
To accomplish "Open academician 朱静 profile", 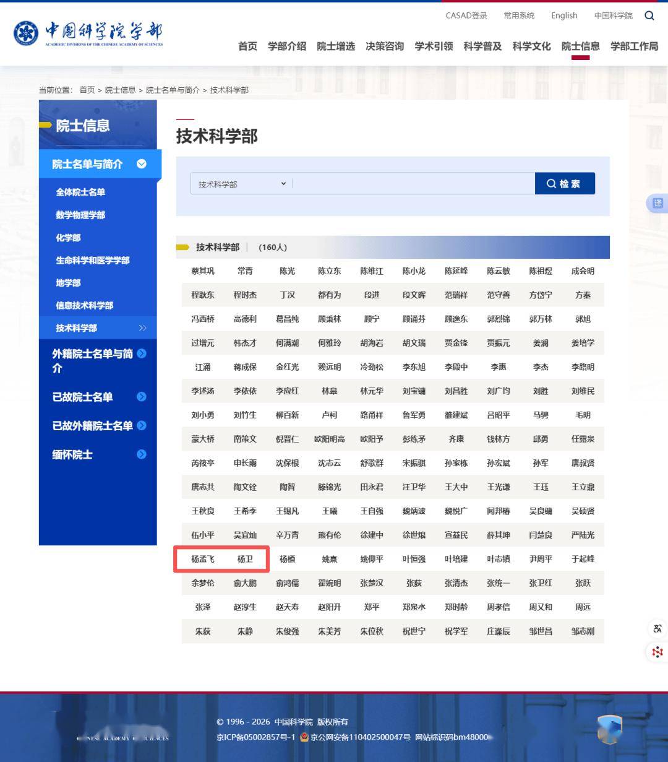I will [245, 631].
